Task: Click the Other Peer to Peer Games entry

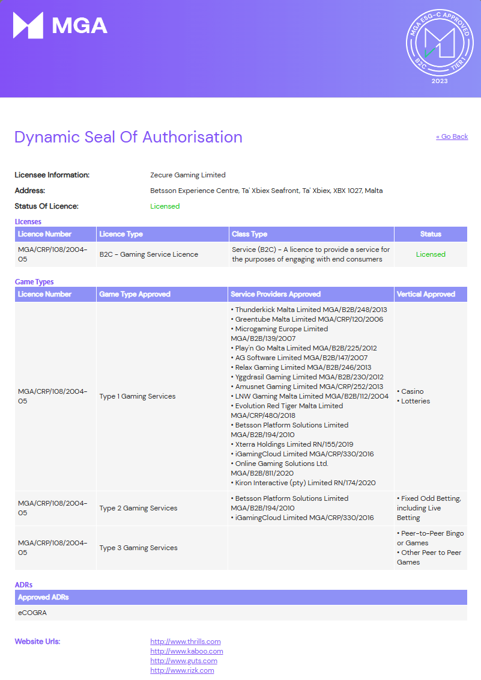Action: 429,557
